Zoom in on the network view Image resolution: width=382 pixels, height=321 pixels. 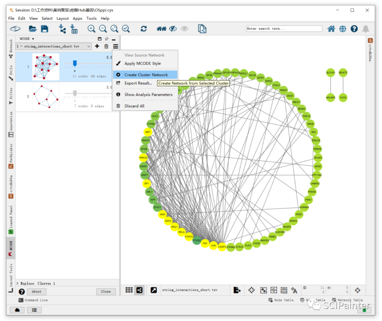(91, 29)
